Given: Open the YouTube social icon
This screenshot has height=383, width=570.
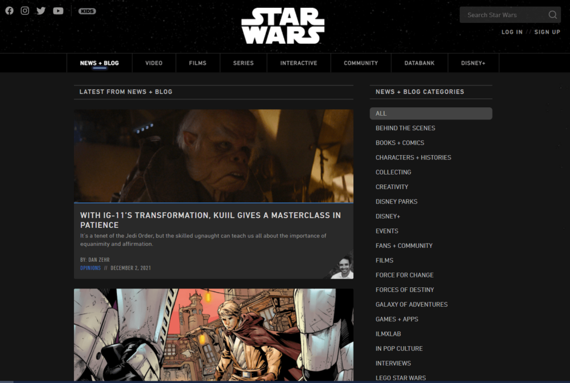Looking at the screenshot, I should [58, 11].
